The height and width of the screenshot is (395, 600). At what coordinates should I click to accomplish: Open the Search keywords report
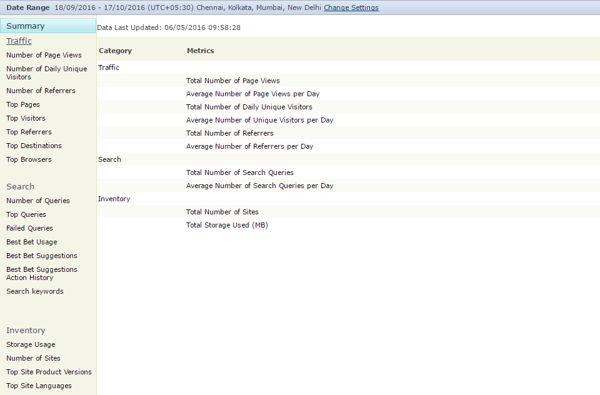click(x=35, y=291)
